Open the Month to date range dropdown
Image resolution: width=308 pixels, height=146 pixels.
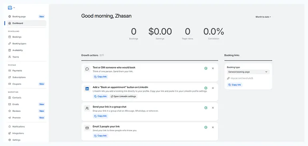(x=263, y=17)
